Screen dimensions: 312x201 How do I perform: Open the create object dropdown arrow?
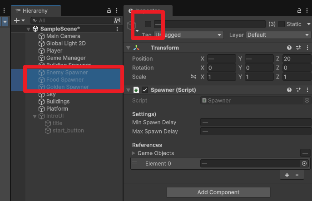click(x=23, y=20)
